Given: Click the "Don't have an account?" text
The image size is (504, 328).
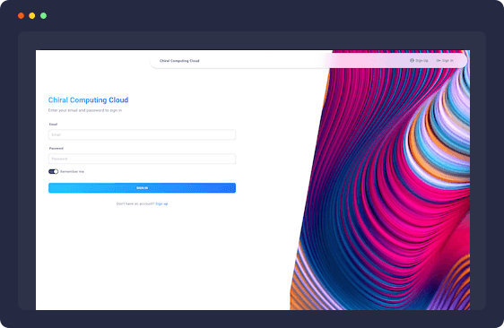Looking at the screenshot, I should click(135, 203).
